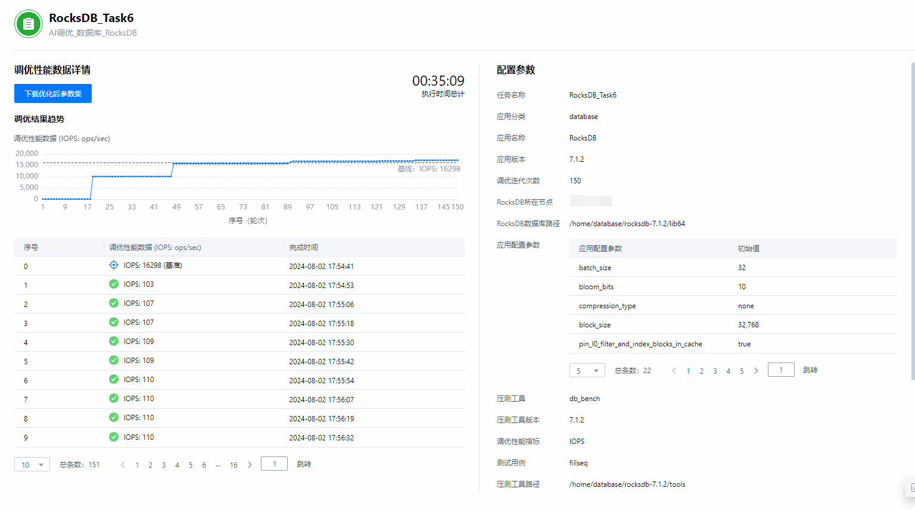Click the green check icon for IOPS: 103
The width and height of the screenshot is (915, 510).
click(x=114, y=284)
